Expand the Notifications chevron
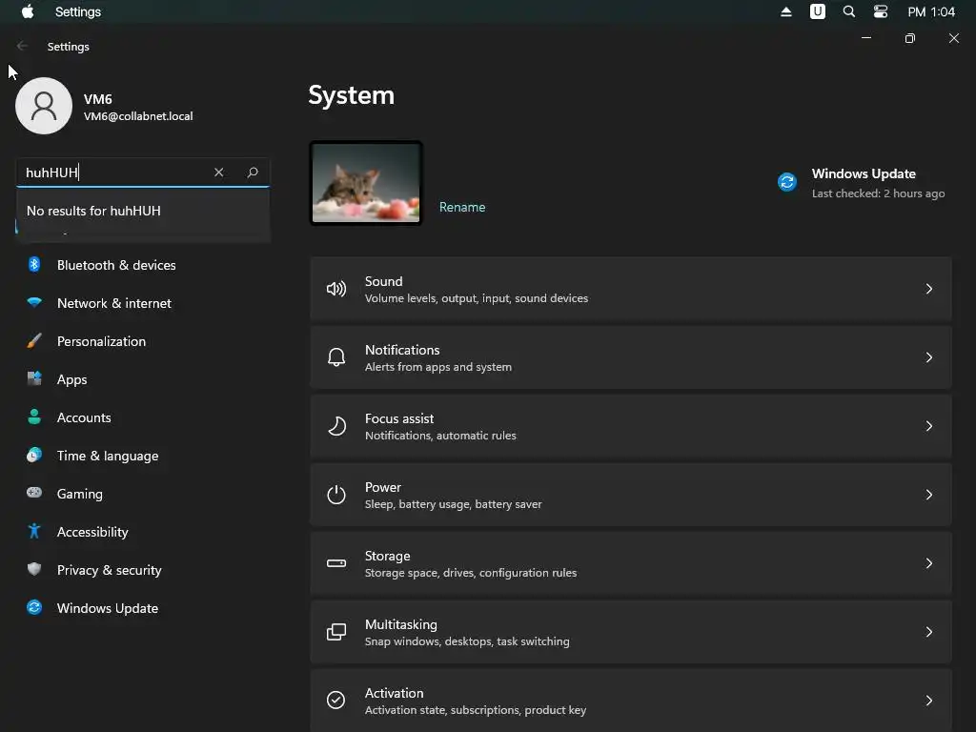The width and height of the screenshot is (976, 732). click(x=928, y=357)
